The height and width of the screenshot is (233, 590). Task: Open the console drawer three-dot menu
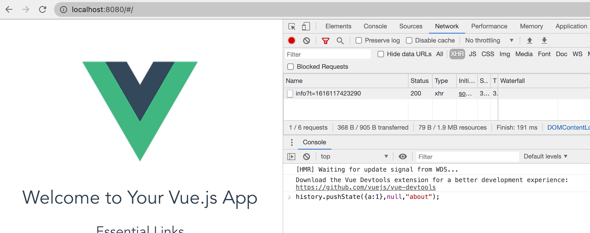292,142
